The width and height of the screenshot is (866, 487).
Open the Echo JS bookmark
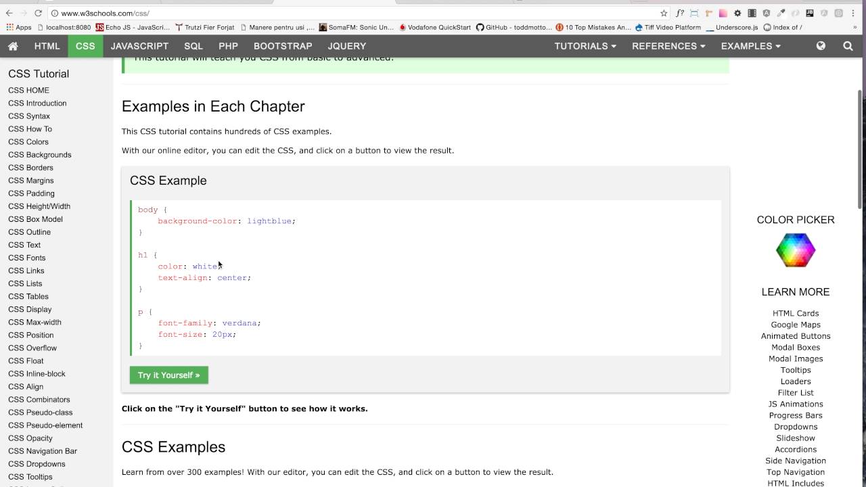coord(133,27)
